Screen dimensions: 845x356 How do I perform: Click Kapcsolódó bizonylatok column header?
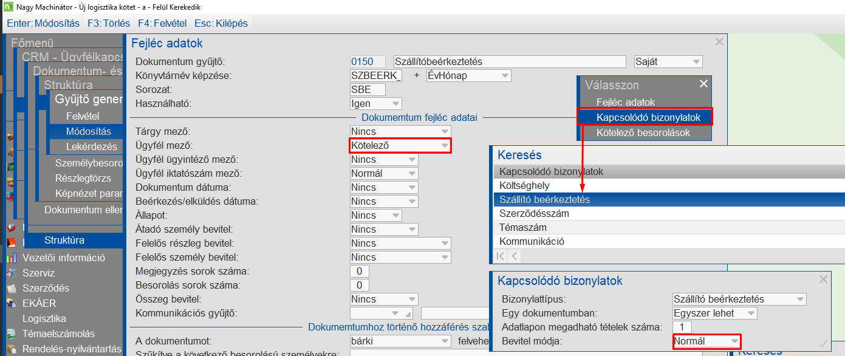(669, 171)
